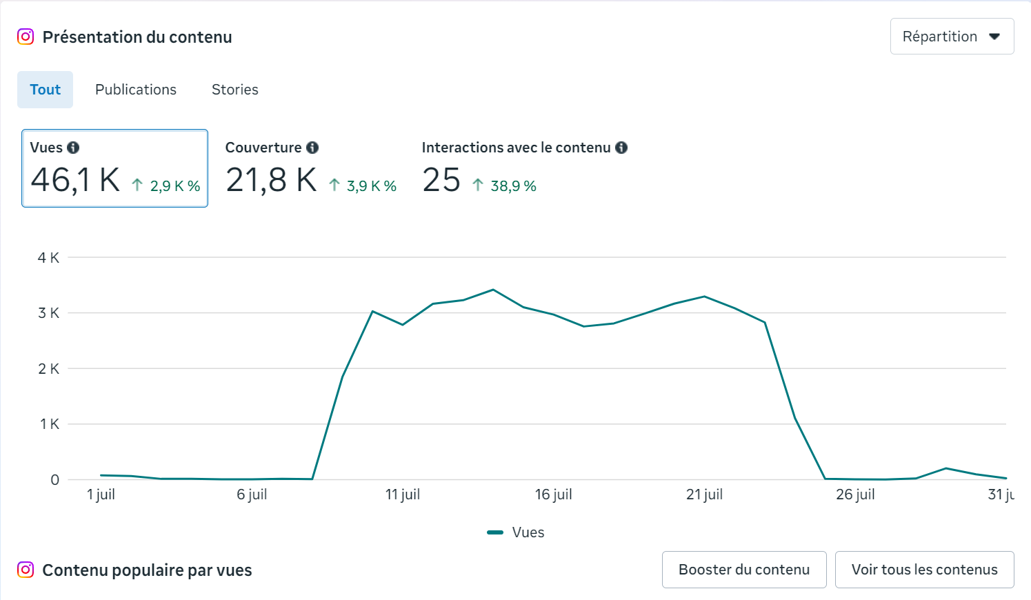The width and height of the screenshot is (1031, 600).
Task: Click the green up arrow beside 2,9 K %
Action: (137, 186)
